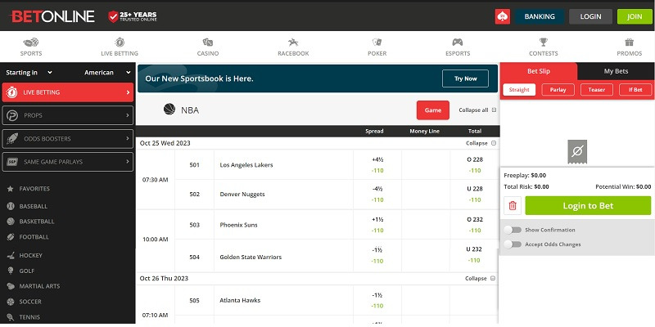This screenshot has height=327, width=655.
Task: Go to Racebook horse icon
Action: pyautogui.click(x=293, y=43)
